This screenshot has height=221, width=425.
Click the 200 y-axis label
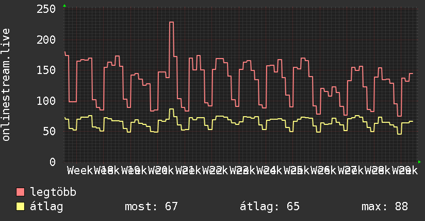tap(46, 40)
